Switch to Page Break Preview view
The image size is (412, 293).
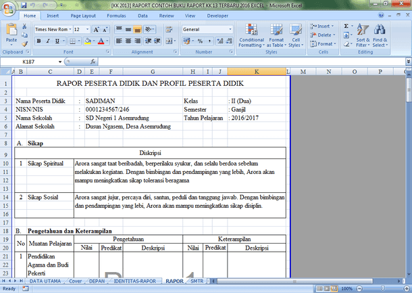pyautogui.click(x=334, y=288)
